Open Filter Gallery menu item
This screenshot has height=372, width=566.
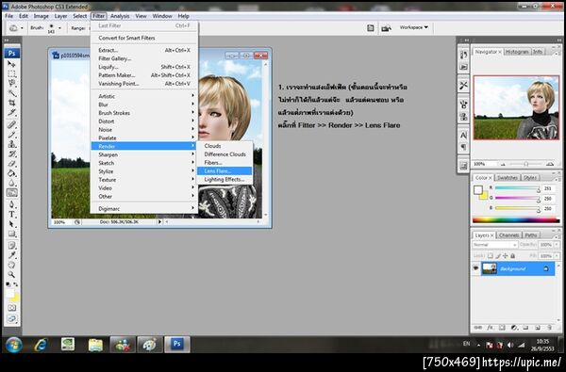(x=144, y=58)
